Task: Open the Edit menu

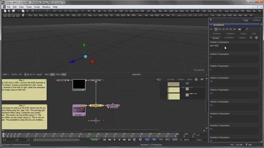Action: click(15, 7)
